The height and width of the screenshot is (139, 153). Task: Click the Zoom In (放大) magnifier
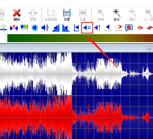click(x=117, y=15)
